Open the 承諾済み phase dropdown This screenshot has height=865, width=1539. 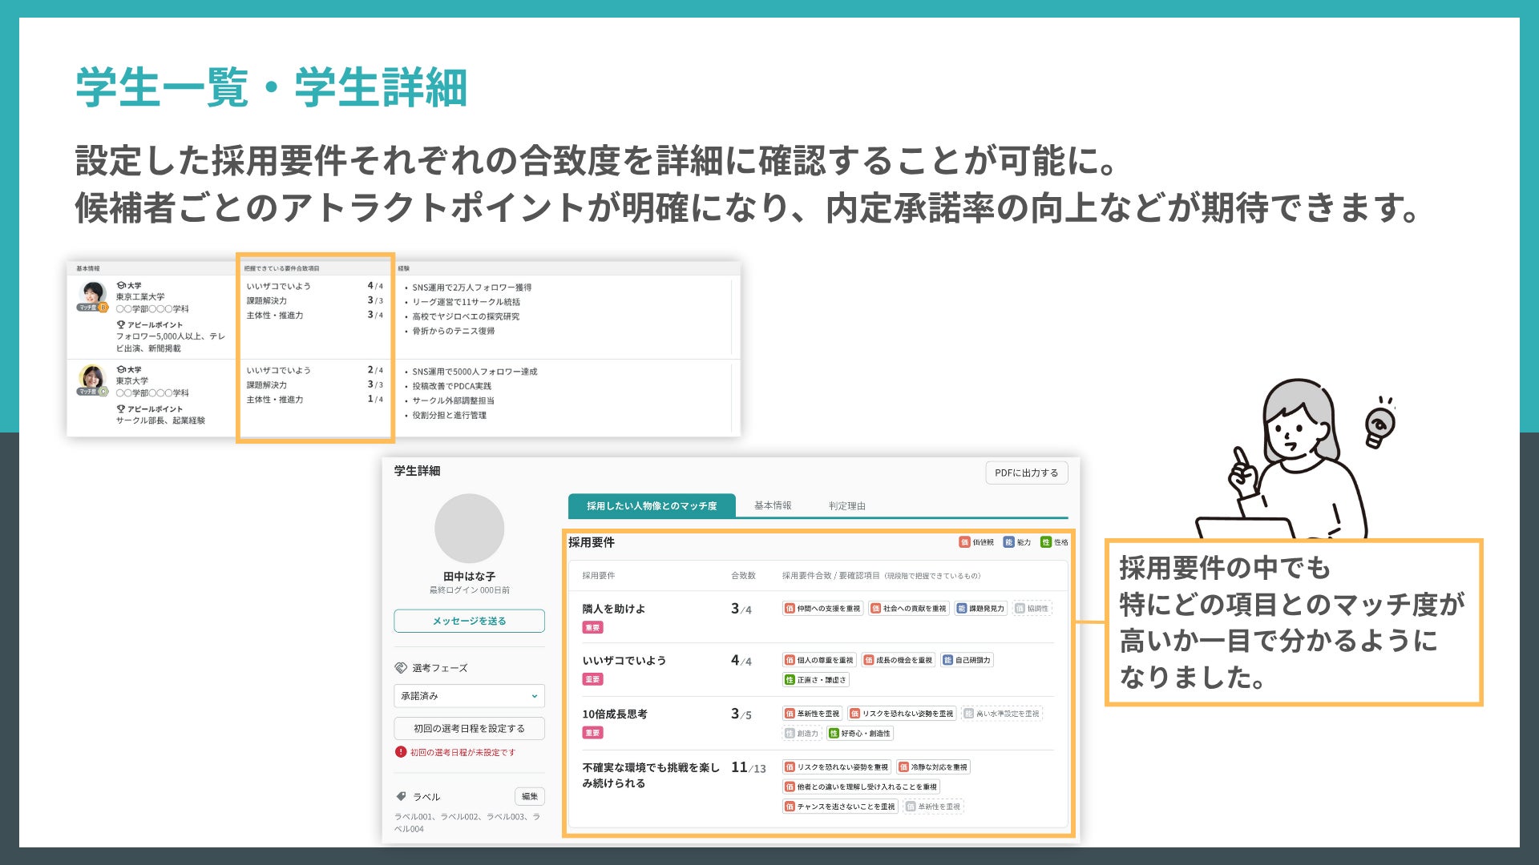click(x=469, y=696)
